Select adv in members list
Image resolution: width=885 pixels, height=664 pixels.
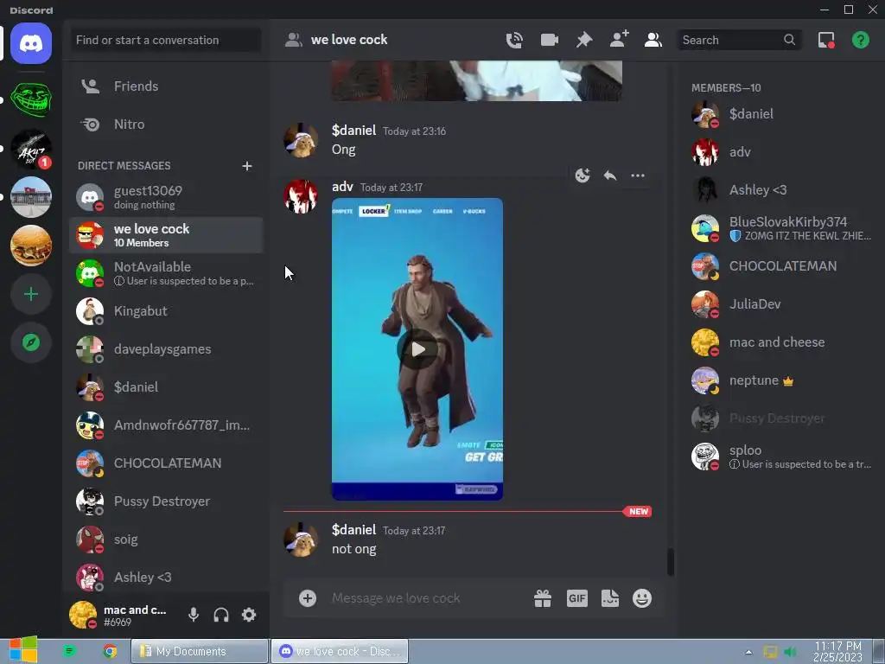click(781, 152)
